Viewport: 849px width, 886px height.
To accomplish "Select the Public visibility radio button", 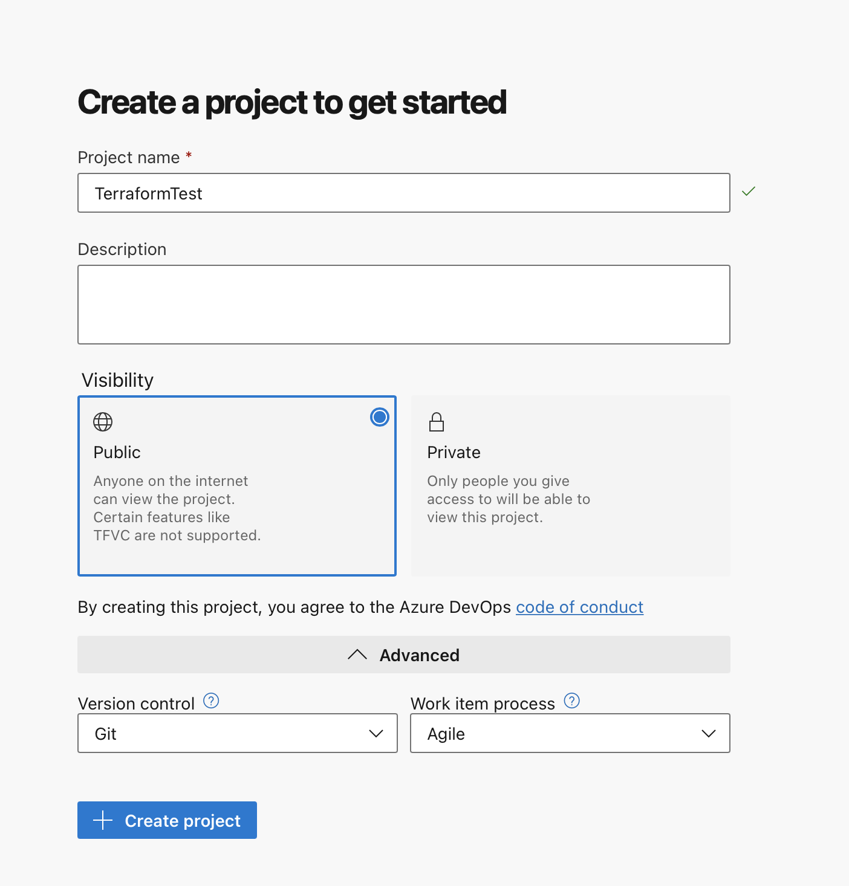I will pos(380,417).
